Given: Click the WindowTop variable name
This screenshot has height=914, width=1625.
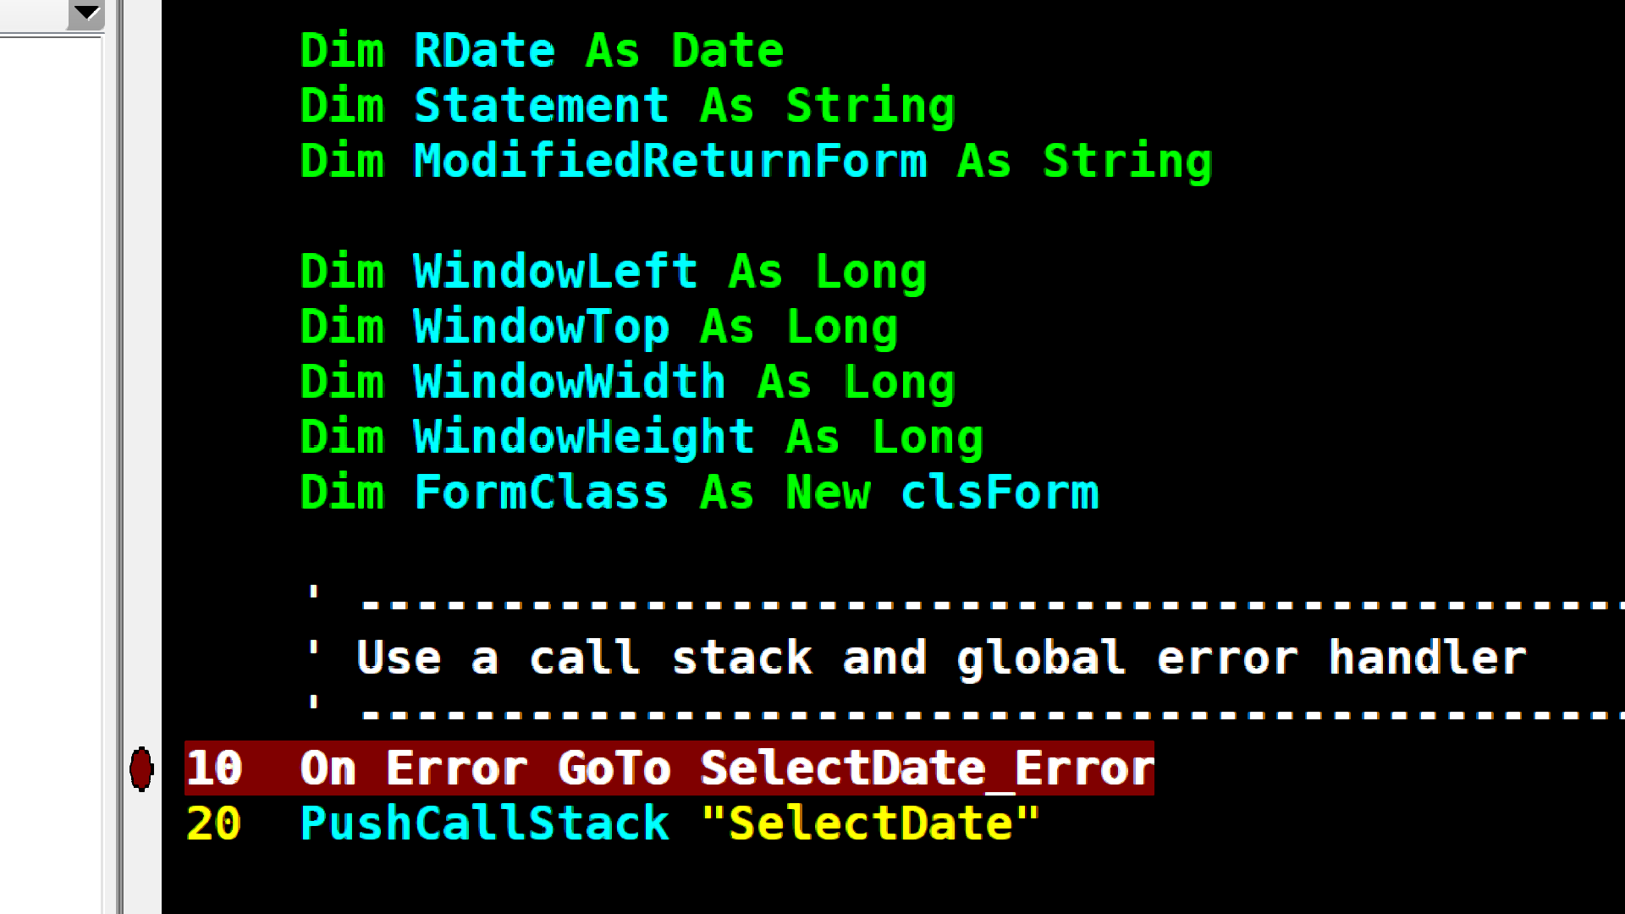Looking at the screenshot, I should point(542,328).
